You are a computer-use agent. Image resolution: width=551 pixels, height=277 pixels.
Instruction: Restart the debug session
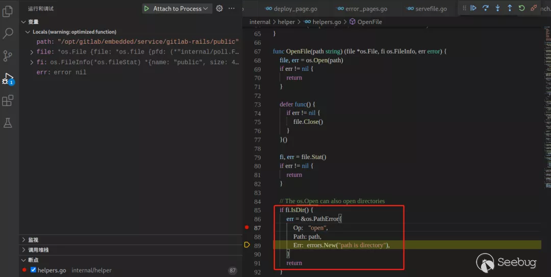click(521, 8)
